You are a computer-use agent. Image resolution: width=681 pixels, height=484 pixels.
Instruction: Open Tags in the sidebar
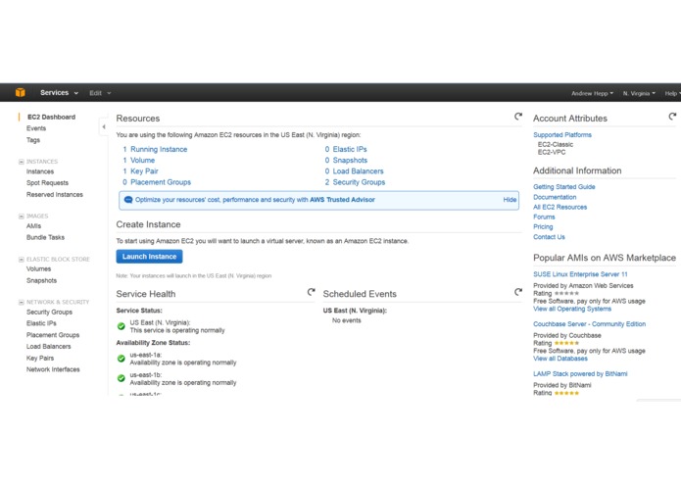click(33, 140)
